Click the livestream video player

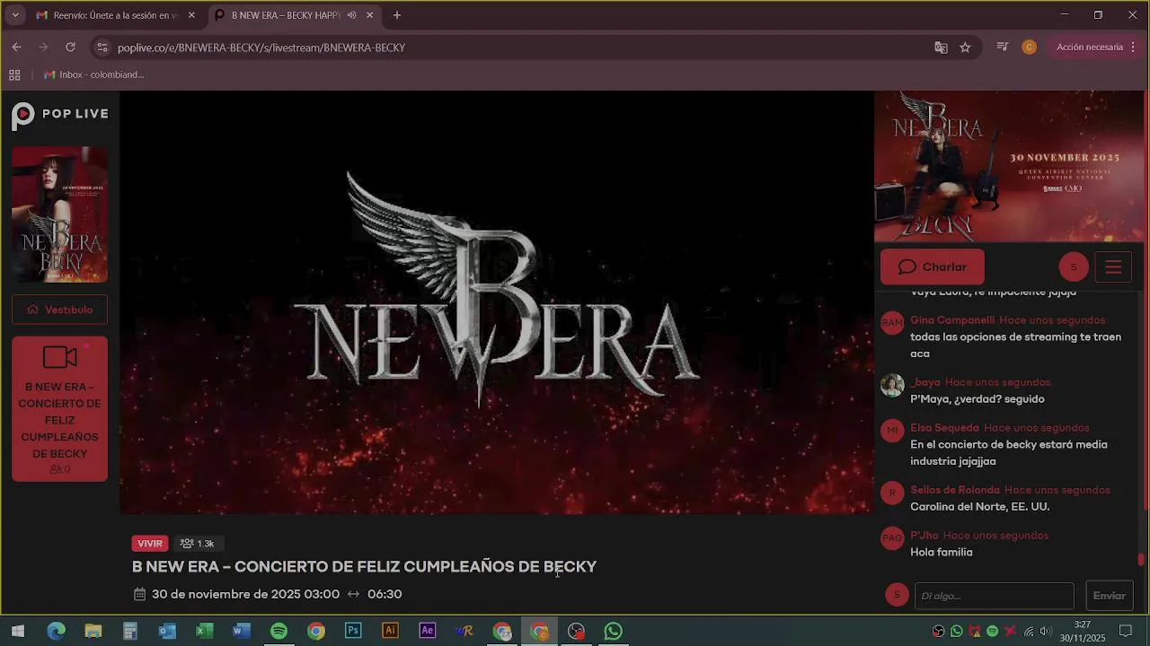(496, 302)
